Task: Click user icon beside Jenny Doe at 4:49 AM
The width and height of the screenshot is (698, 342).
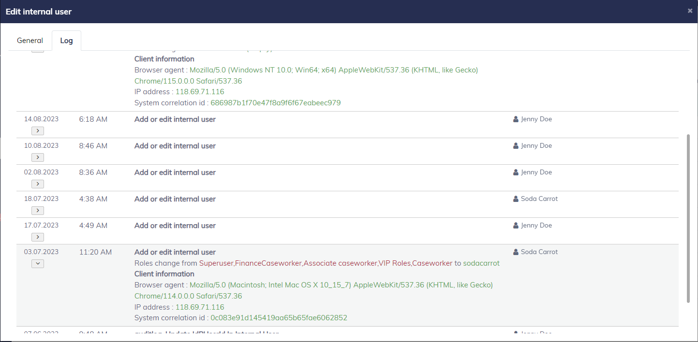Action: coord(516,226)
